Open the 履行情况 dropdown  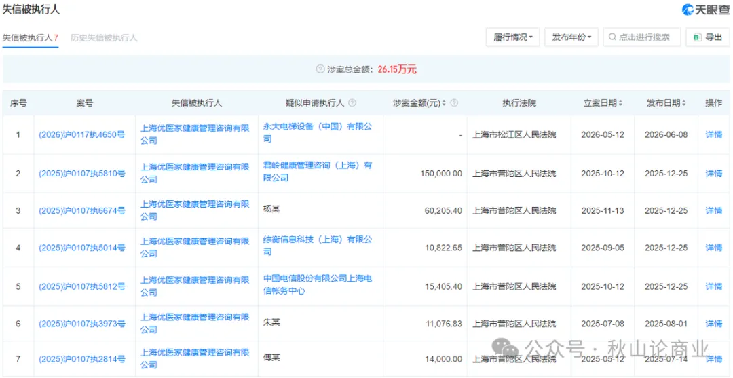point(513,37)
